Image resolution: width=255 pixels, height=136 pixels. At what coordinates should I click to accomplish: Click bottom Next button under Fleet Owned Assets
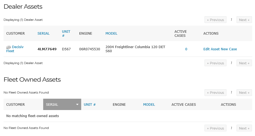point(244,128)
